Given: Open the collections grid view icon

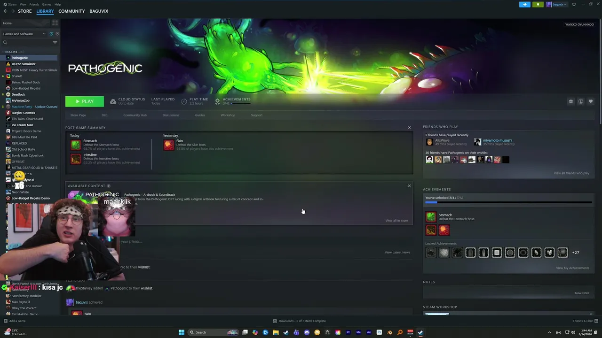Looking at the screenshot, I should coord(55,23).
